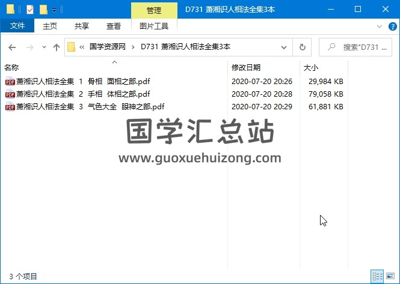
Task: Switch to details view in status bar
Action: (x=377, y=276)
